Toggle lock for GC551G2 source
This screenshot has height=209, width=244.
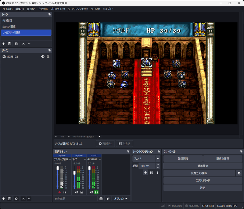tap(48, 57)
